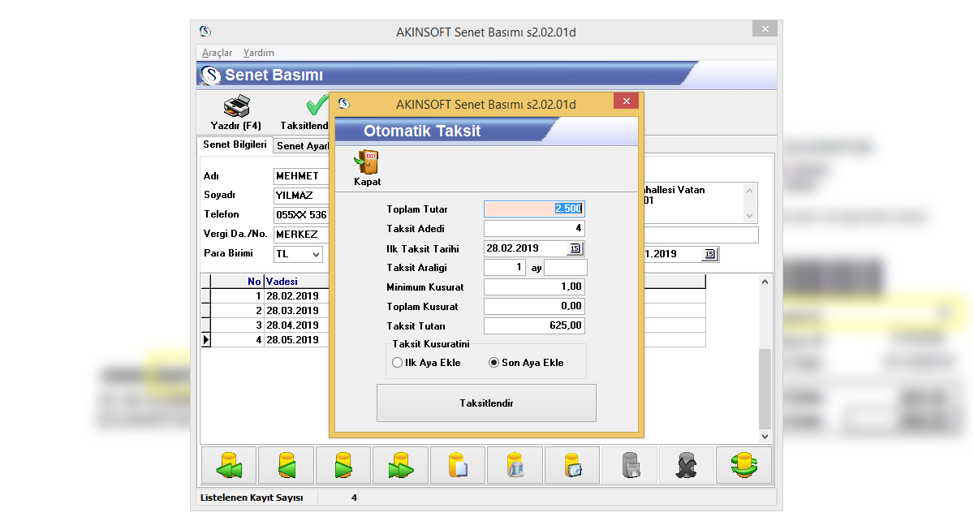Go to the previous record
This screenshot has height=530, width=974.
click(286, 465)
